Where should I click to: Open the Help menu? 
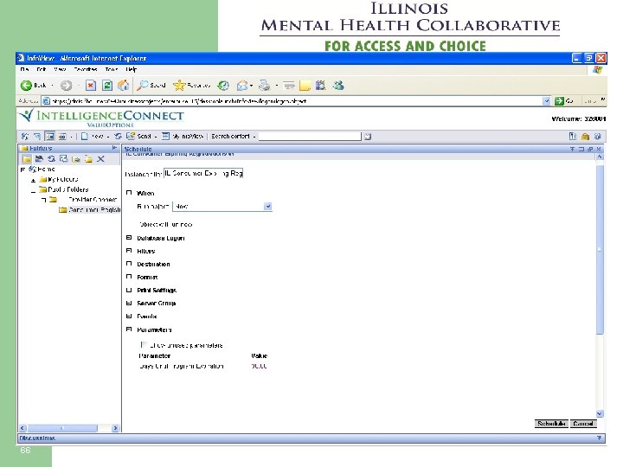(x=132, y=69)
